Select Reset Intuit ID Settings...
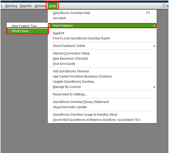Viewport: 171px width, 153px height. 102,94
